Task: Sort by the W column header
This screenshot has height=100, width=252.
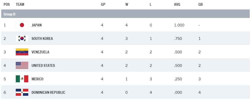Action: click(x=127, y=4)
